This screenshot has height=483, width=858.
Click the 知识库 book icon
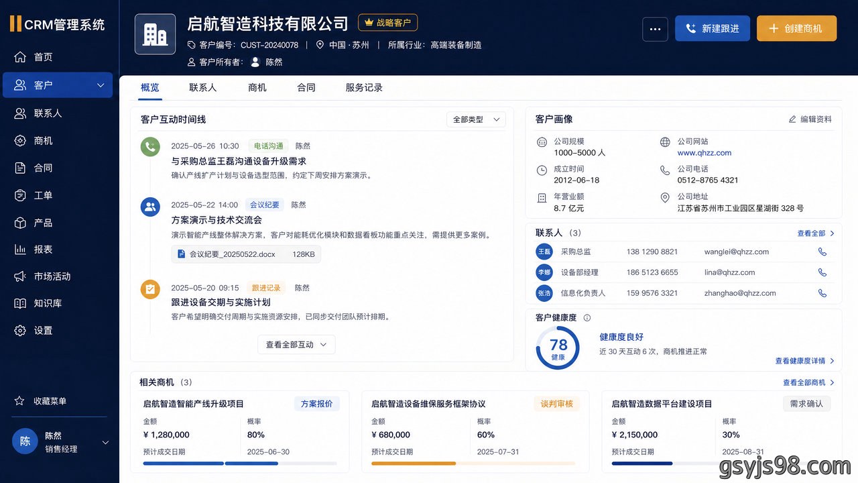point(21,303)
